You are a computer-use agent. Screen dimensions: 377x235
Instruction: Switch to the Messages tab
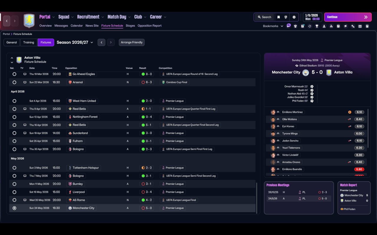[x=61, y=26]
